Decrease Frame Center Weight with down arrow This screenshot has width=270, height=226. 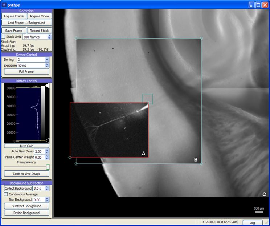point(47,159)
